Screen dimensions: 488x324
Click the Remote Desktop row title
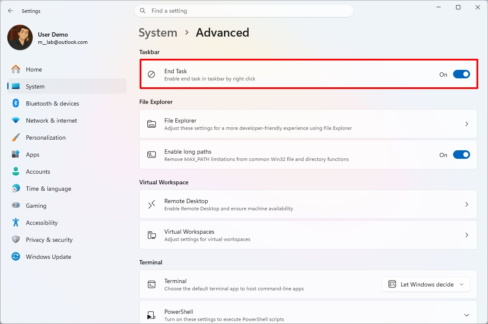click(x=186, y=201)
